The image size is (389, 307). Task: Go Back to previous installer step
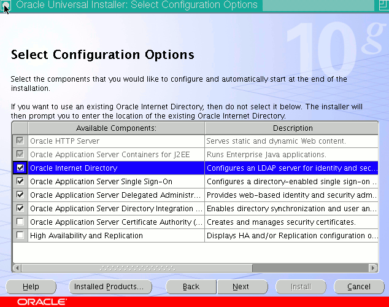(x=191, y=287)
